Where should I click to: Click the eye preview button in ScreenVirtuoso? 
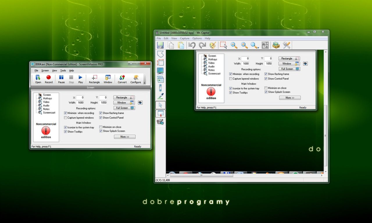click(140, 102)
